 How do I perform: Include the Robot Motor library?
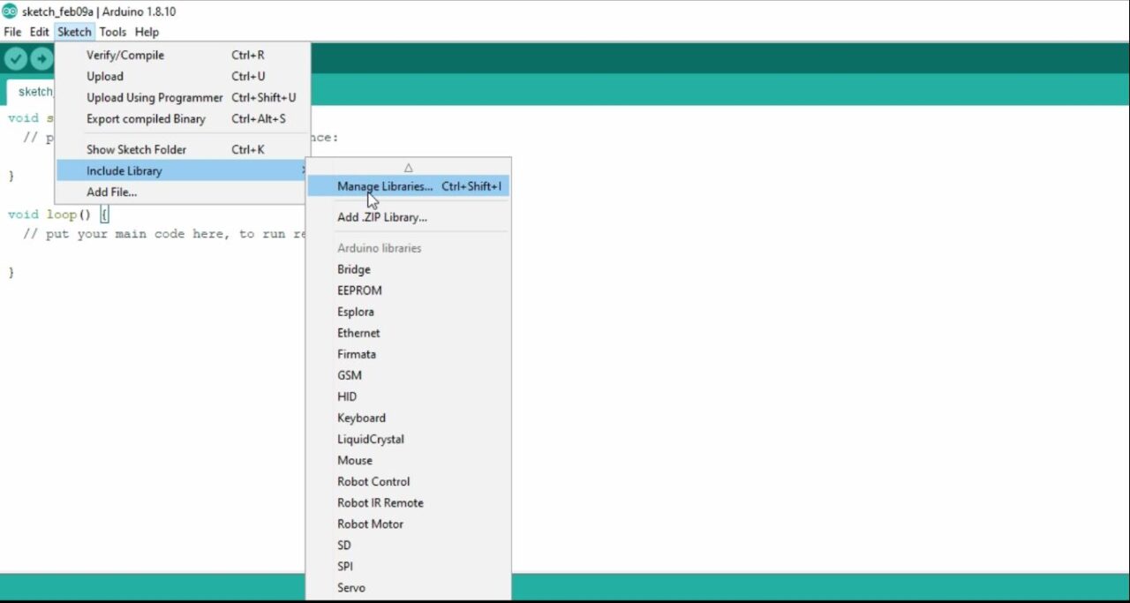[408, 524]
